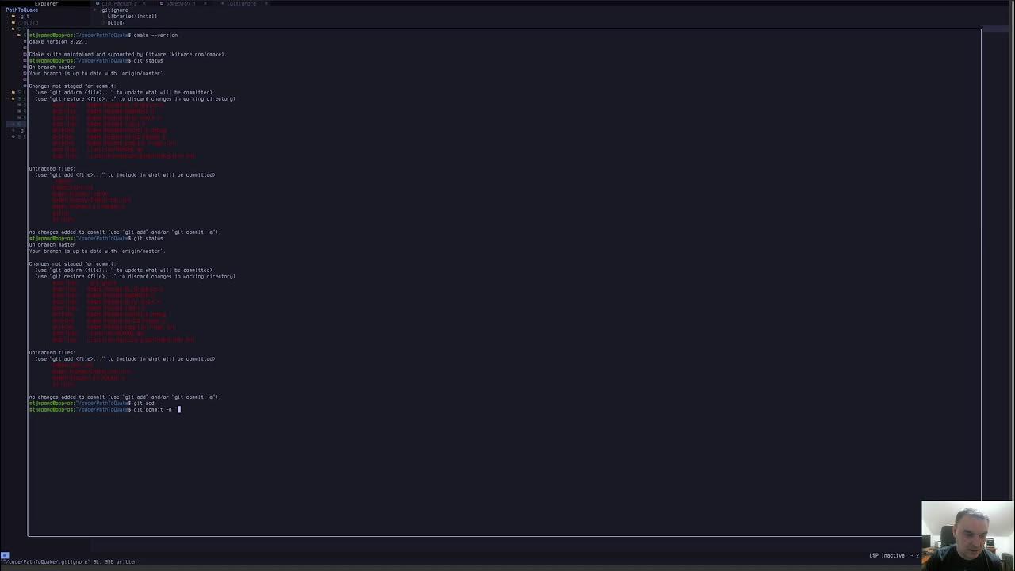The width and height of the screenshot is (1015, 571).
Task: Click the icon on the .gitignore tab
Action: pyautogui.click(x=221, y=4)
